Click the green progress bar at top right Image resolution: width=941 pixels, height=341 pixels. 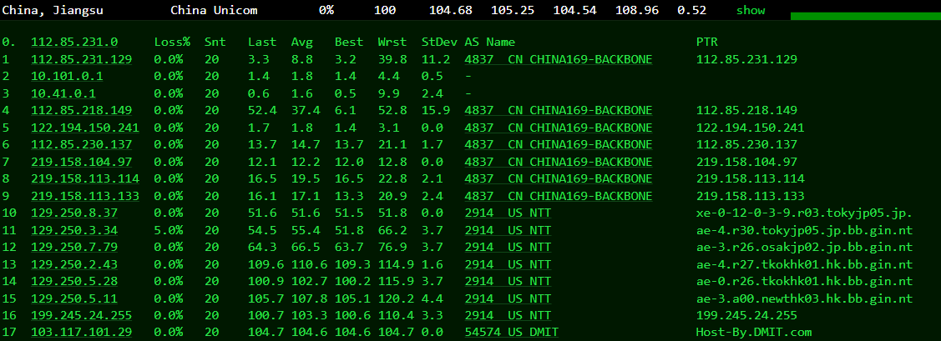click(x=865, y=16)
